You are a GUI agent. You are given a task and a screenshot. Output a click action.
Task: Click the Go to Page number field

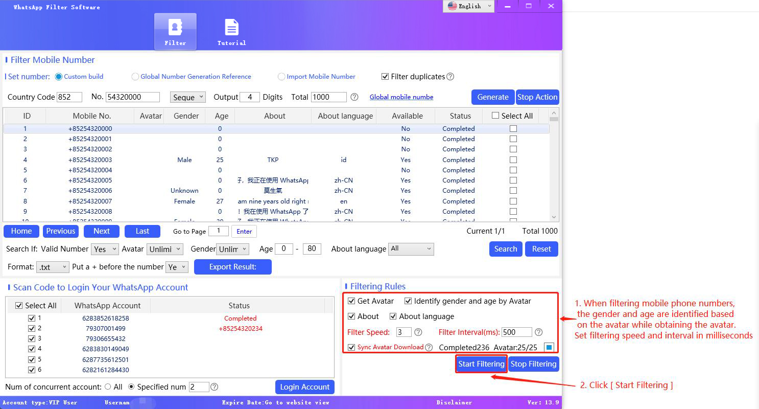[218, 231]
